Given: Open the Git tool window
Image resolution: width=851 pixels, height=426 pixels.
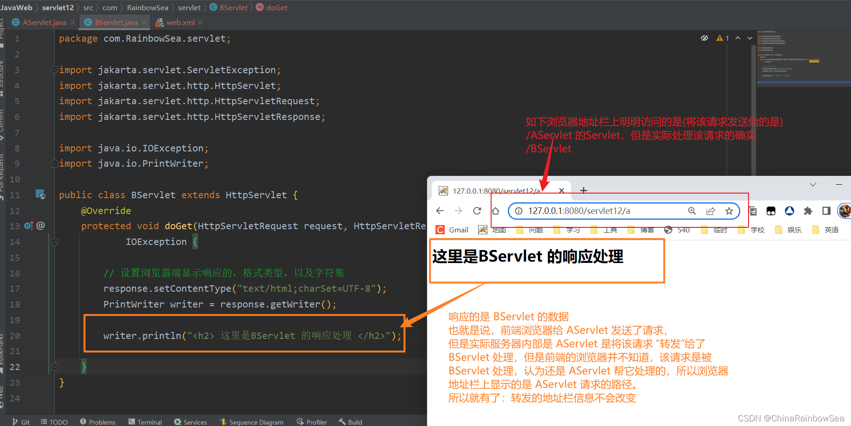Looking at the screenshot, I should point(21,422).
